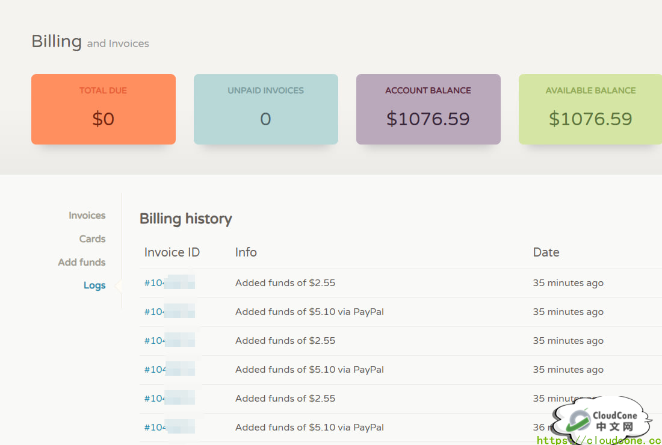Sort by the Date column header
The width and height of the screenshot is (662, 445).
(546, 252)
